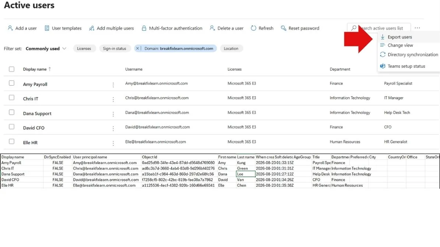Screen dimensions: 440x247
Task: Click the Add a user person icon
Action: point(10,28)
